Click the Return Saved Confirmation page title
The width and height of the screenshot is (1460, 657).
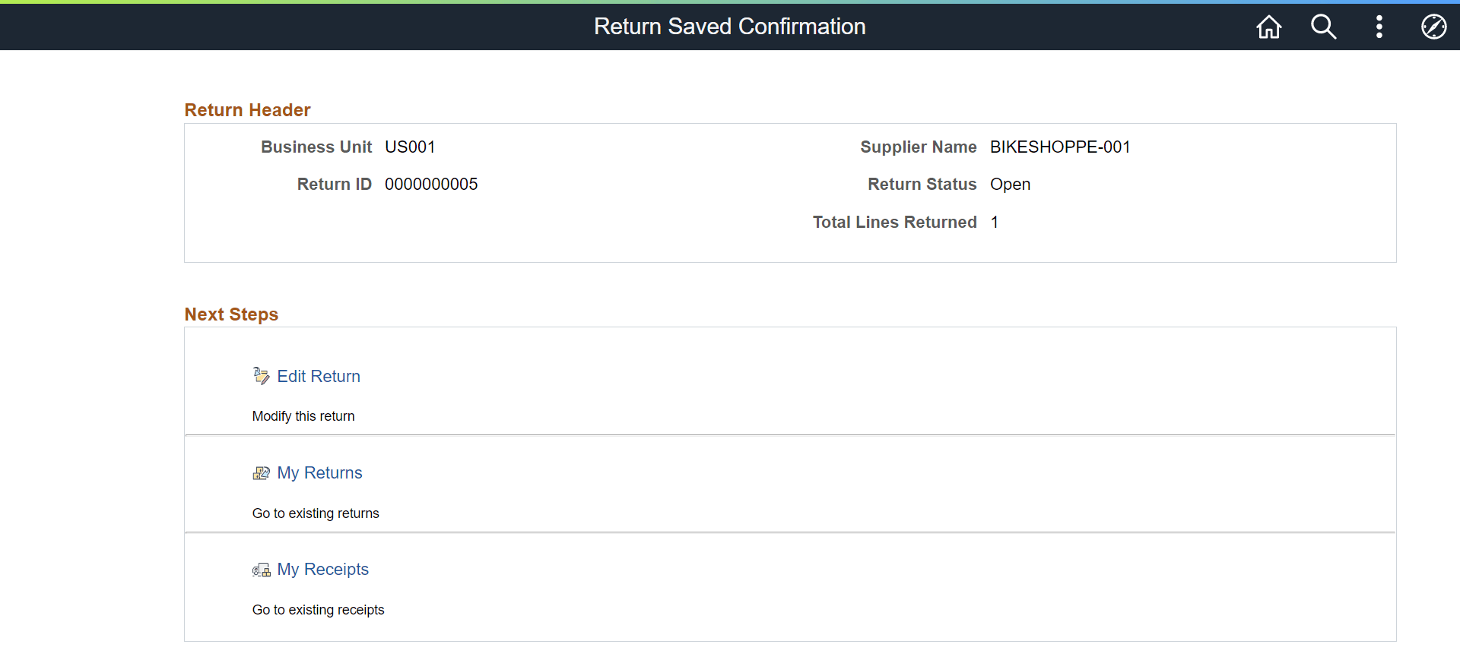coord(729,27)
